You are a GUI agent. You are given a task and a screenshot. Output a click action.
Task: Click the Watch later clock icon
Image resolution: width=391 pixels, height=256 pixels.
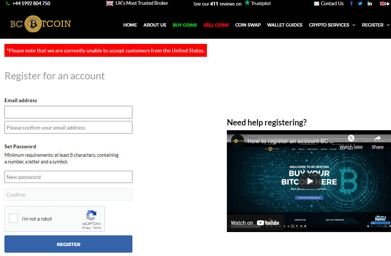click(351, 138)
